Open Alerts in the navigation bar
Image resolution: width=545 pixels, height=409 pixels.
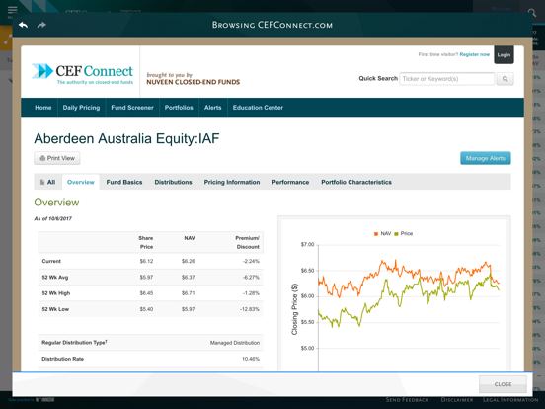[212, 108]
